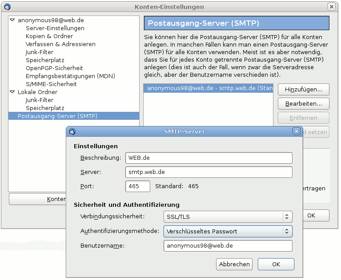Select Empfangsbestätigungen (MDN)
The width and height of the screenshot is (341, 280).
tap(70, 76)
